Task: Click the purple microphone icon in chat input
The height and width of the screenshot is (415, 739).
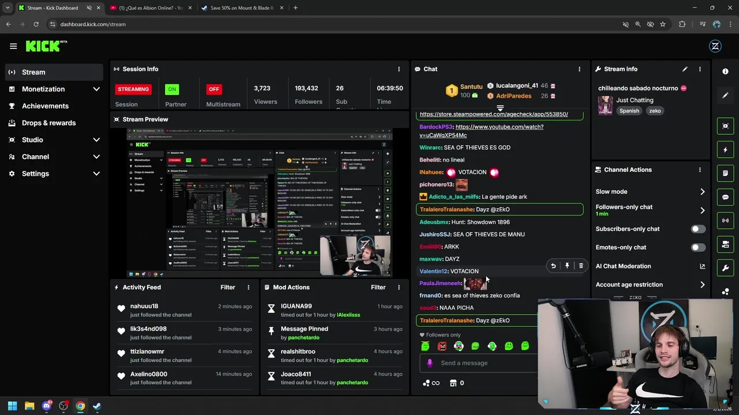Action: 430,363
